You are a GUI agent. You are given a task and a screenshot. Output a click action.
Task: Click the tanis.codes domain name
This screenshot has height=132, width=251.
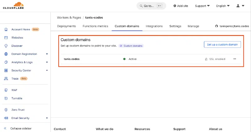[x=72, y=59]
